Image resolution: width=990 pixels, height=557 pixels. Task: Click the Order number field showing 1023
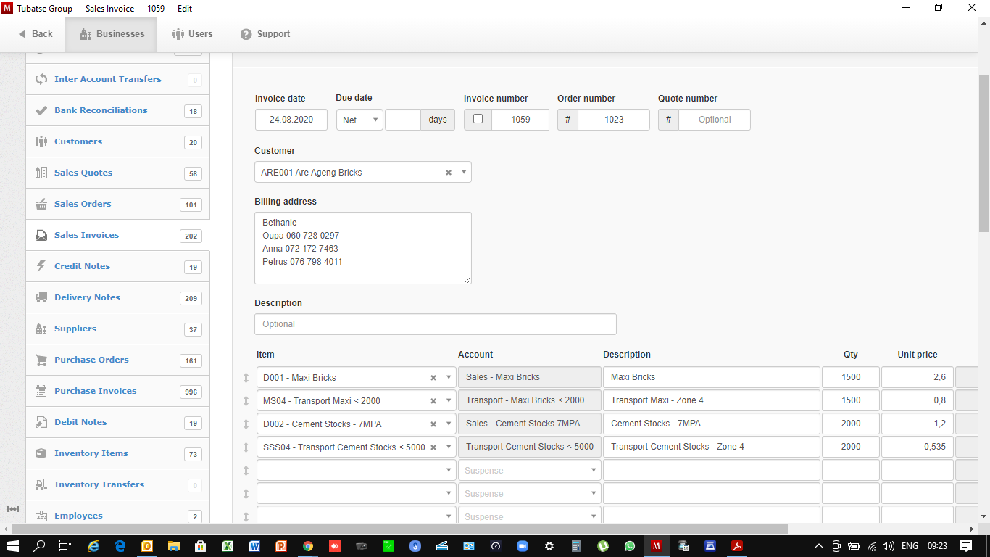(614, 120)
